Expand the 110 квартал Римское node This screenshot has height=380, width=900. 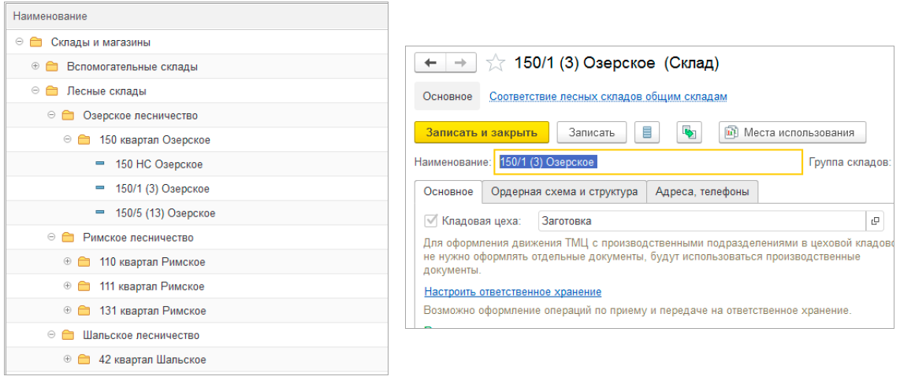tap(67, 262)
